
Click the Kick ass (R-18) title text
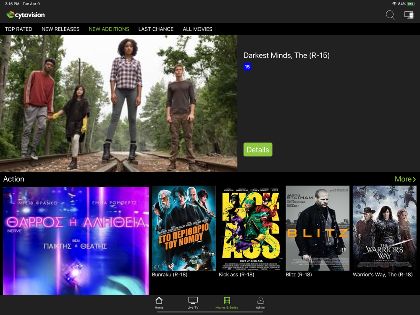pyautogui.click(x=236, y=275)
